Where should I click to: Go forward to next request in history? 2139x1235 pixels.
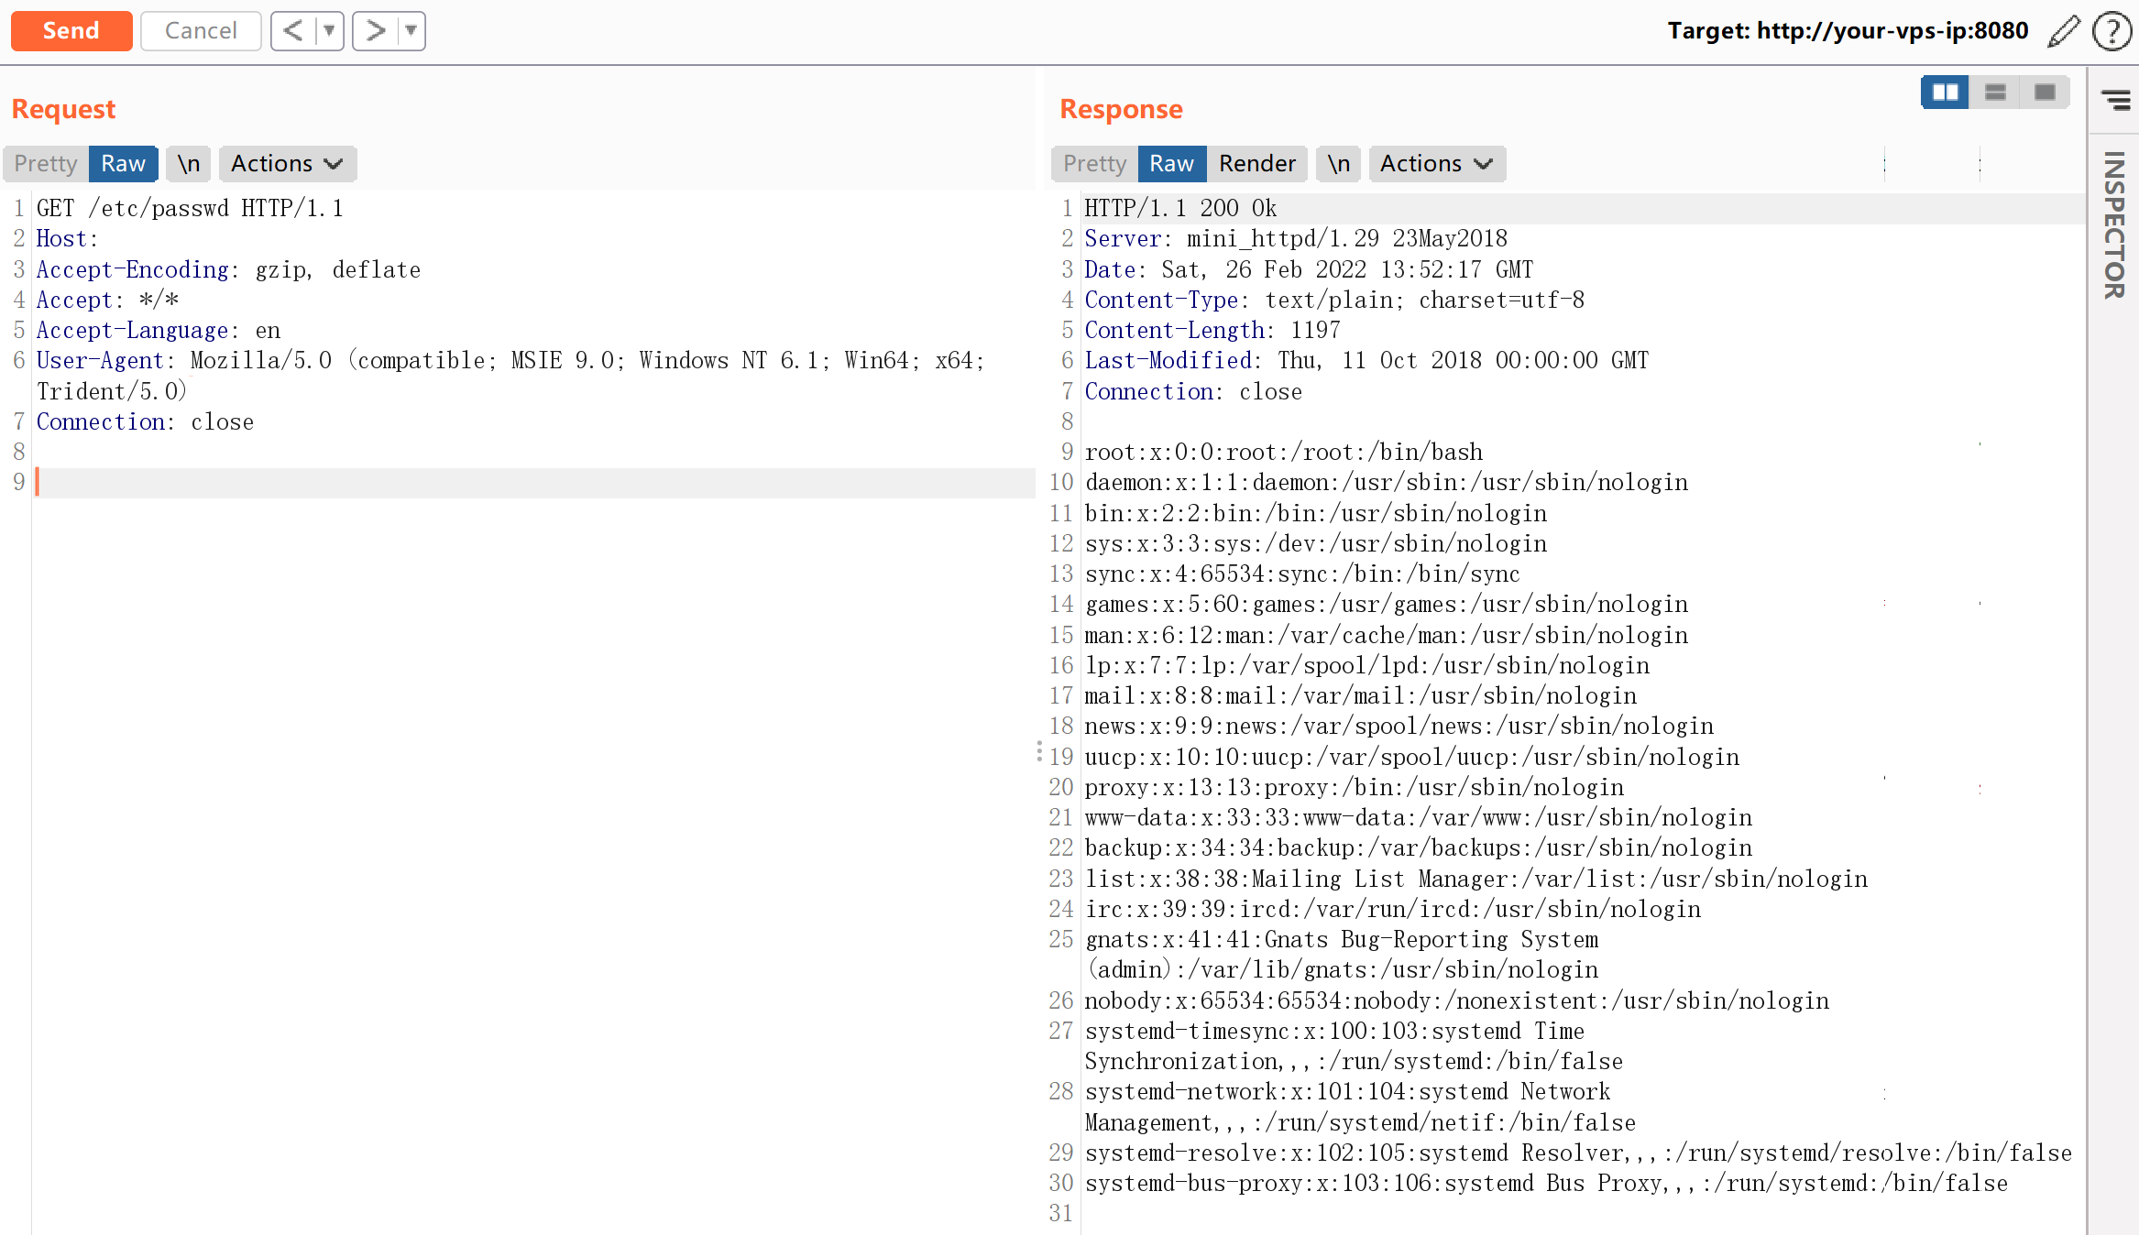pos(375,30)
